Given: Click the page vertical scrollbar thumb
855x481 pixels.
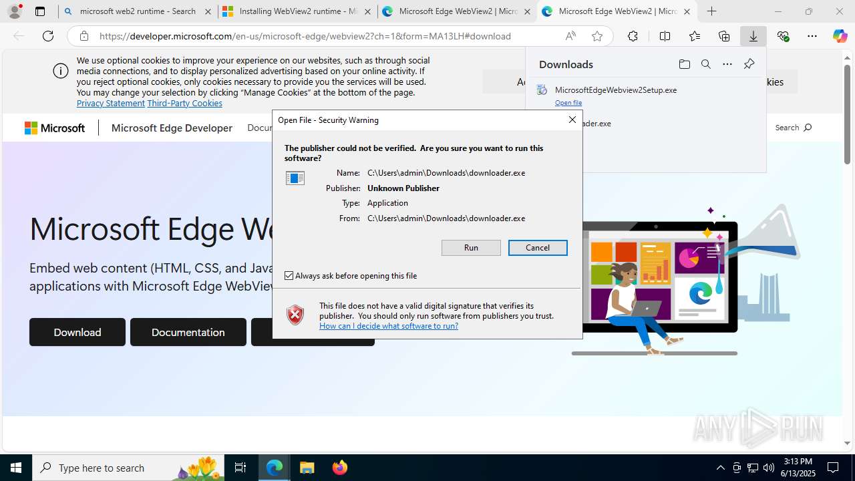Looking at the screenshot, I should pyautogui.click(x=847, y=114).
